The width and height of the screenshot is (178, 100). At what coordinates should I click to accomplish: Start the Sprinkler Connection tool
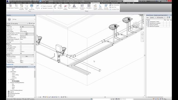(x=106, y=7)
